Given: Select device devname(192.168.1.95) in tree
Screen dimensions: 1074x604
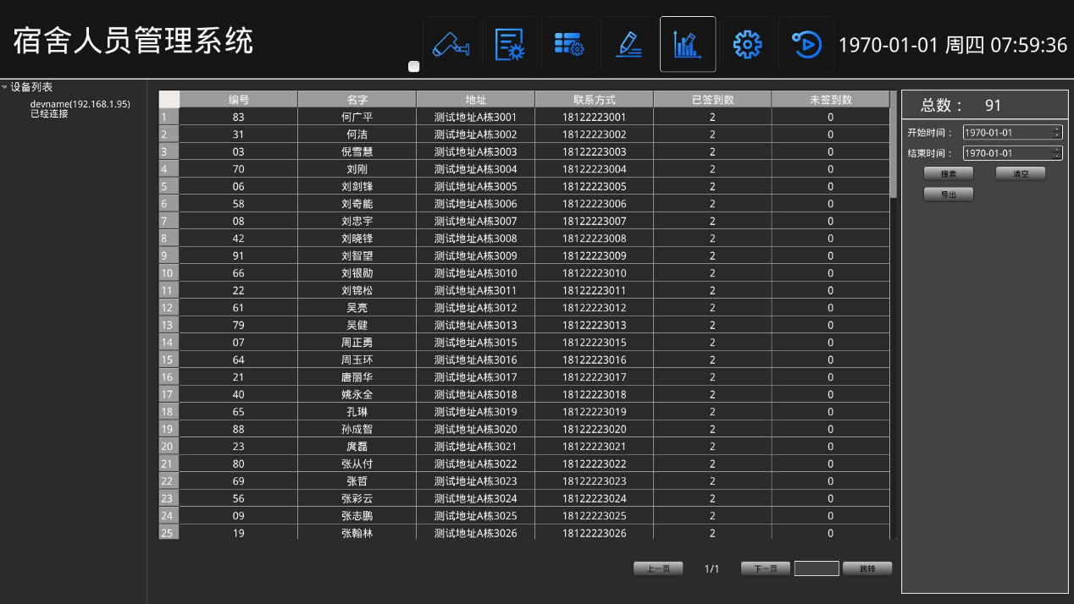Looking at the screenshot, I should point(80,104).
